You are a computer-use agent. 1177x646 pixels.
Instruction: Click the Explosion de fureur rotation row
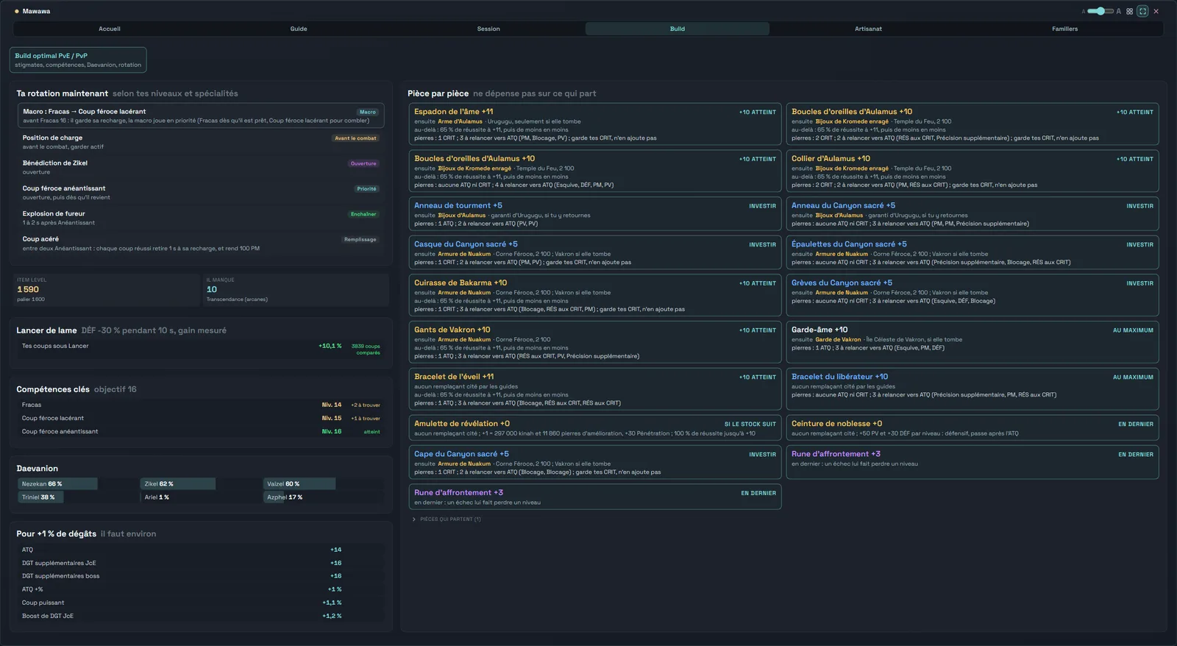[201, 218]
